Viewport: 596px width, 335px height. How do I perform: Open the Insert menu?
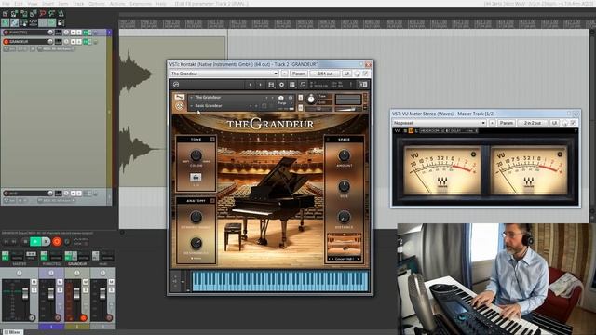point(47,4)
